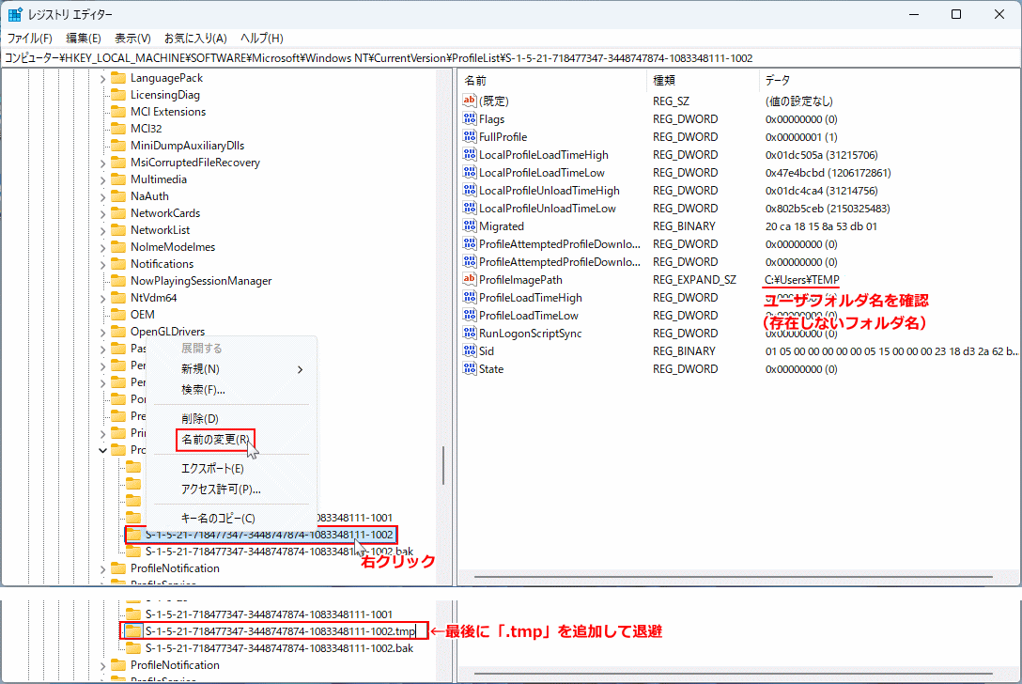Viewport: 1022px width, 684px height.
Task: Select the ProfileImagePath REG_EXPAND_SZ value icon
Action: coord(470,279)
